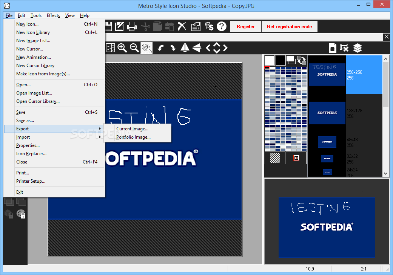Viewport: 393px width, 275px height.
Task: Click the layers stack icon near top right
Action: (x=357, y=48)
